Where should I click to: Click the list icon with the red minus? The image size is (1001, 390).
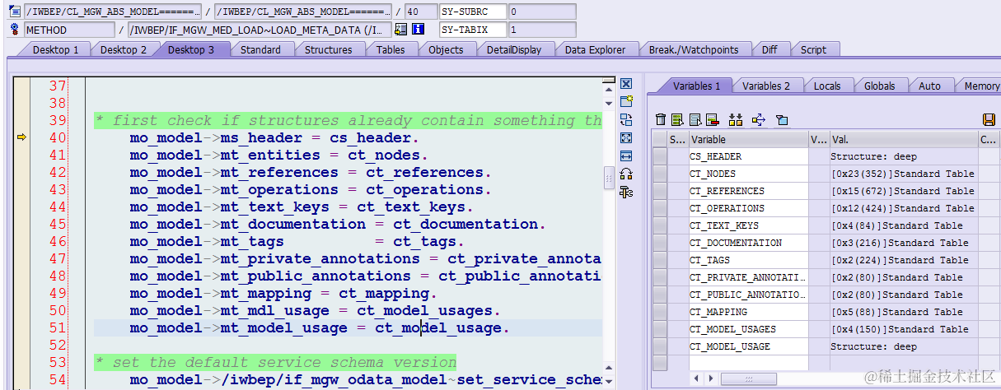coord(713,120)
